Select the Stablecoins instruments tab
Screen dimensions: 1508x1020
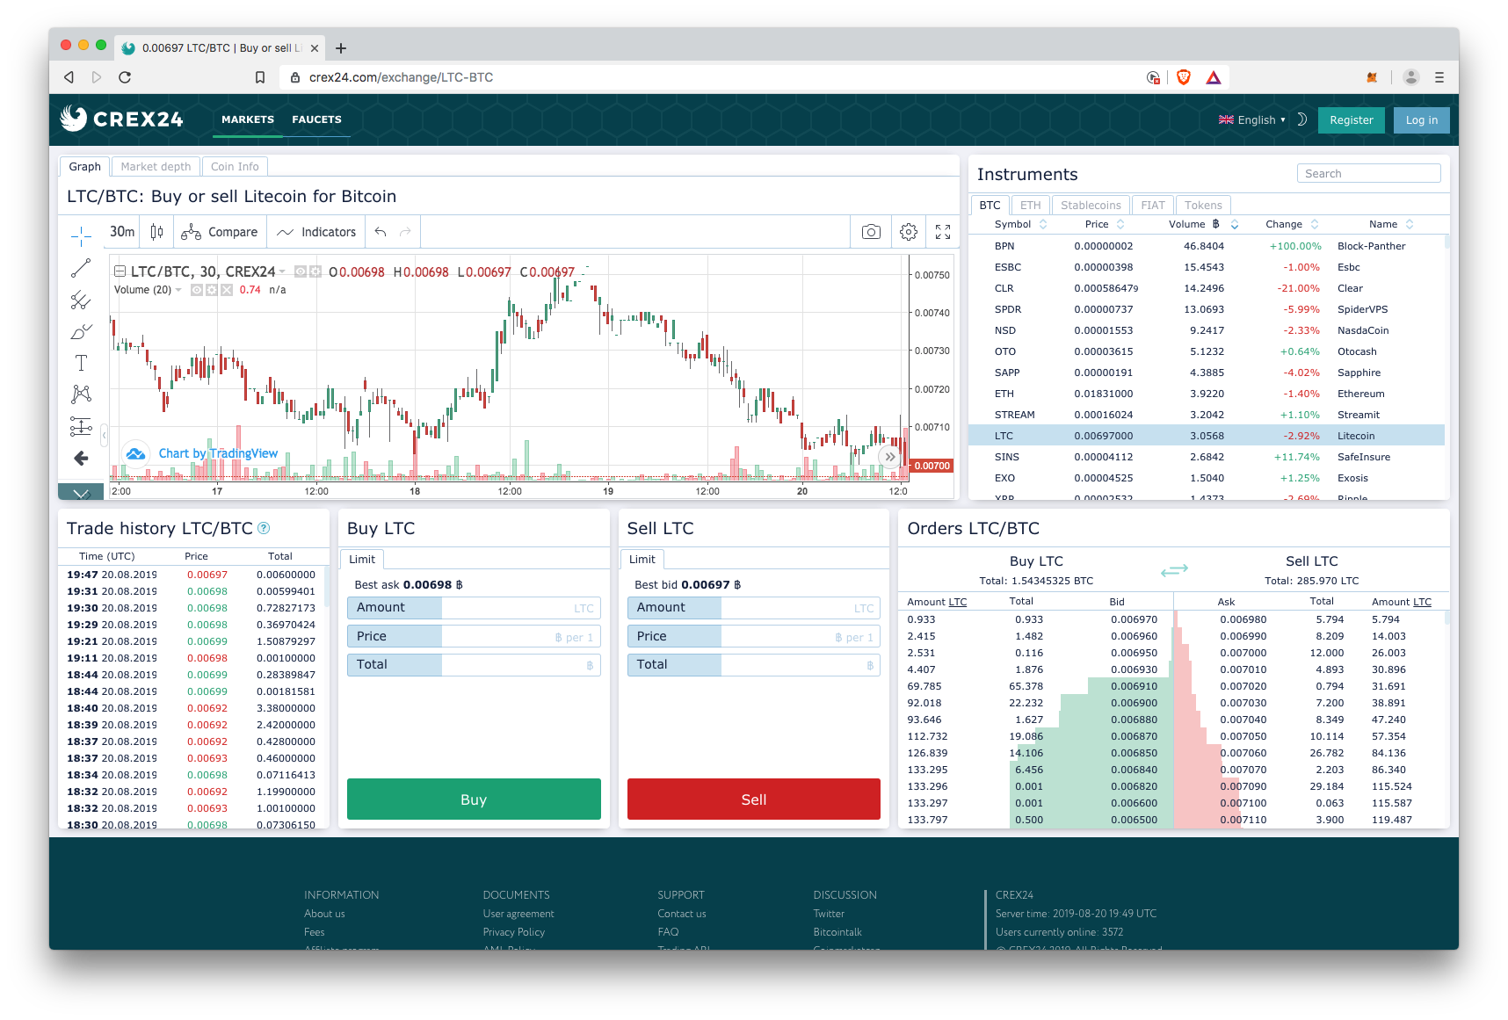click(1091, 206)
